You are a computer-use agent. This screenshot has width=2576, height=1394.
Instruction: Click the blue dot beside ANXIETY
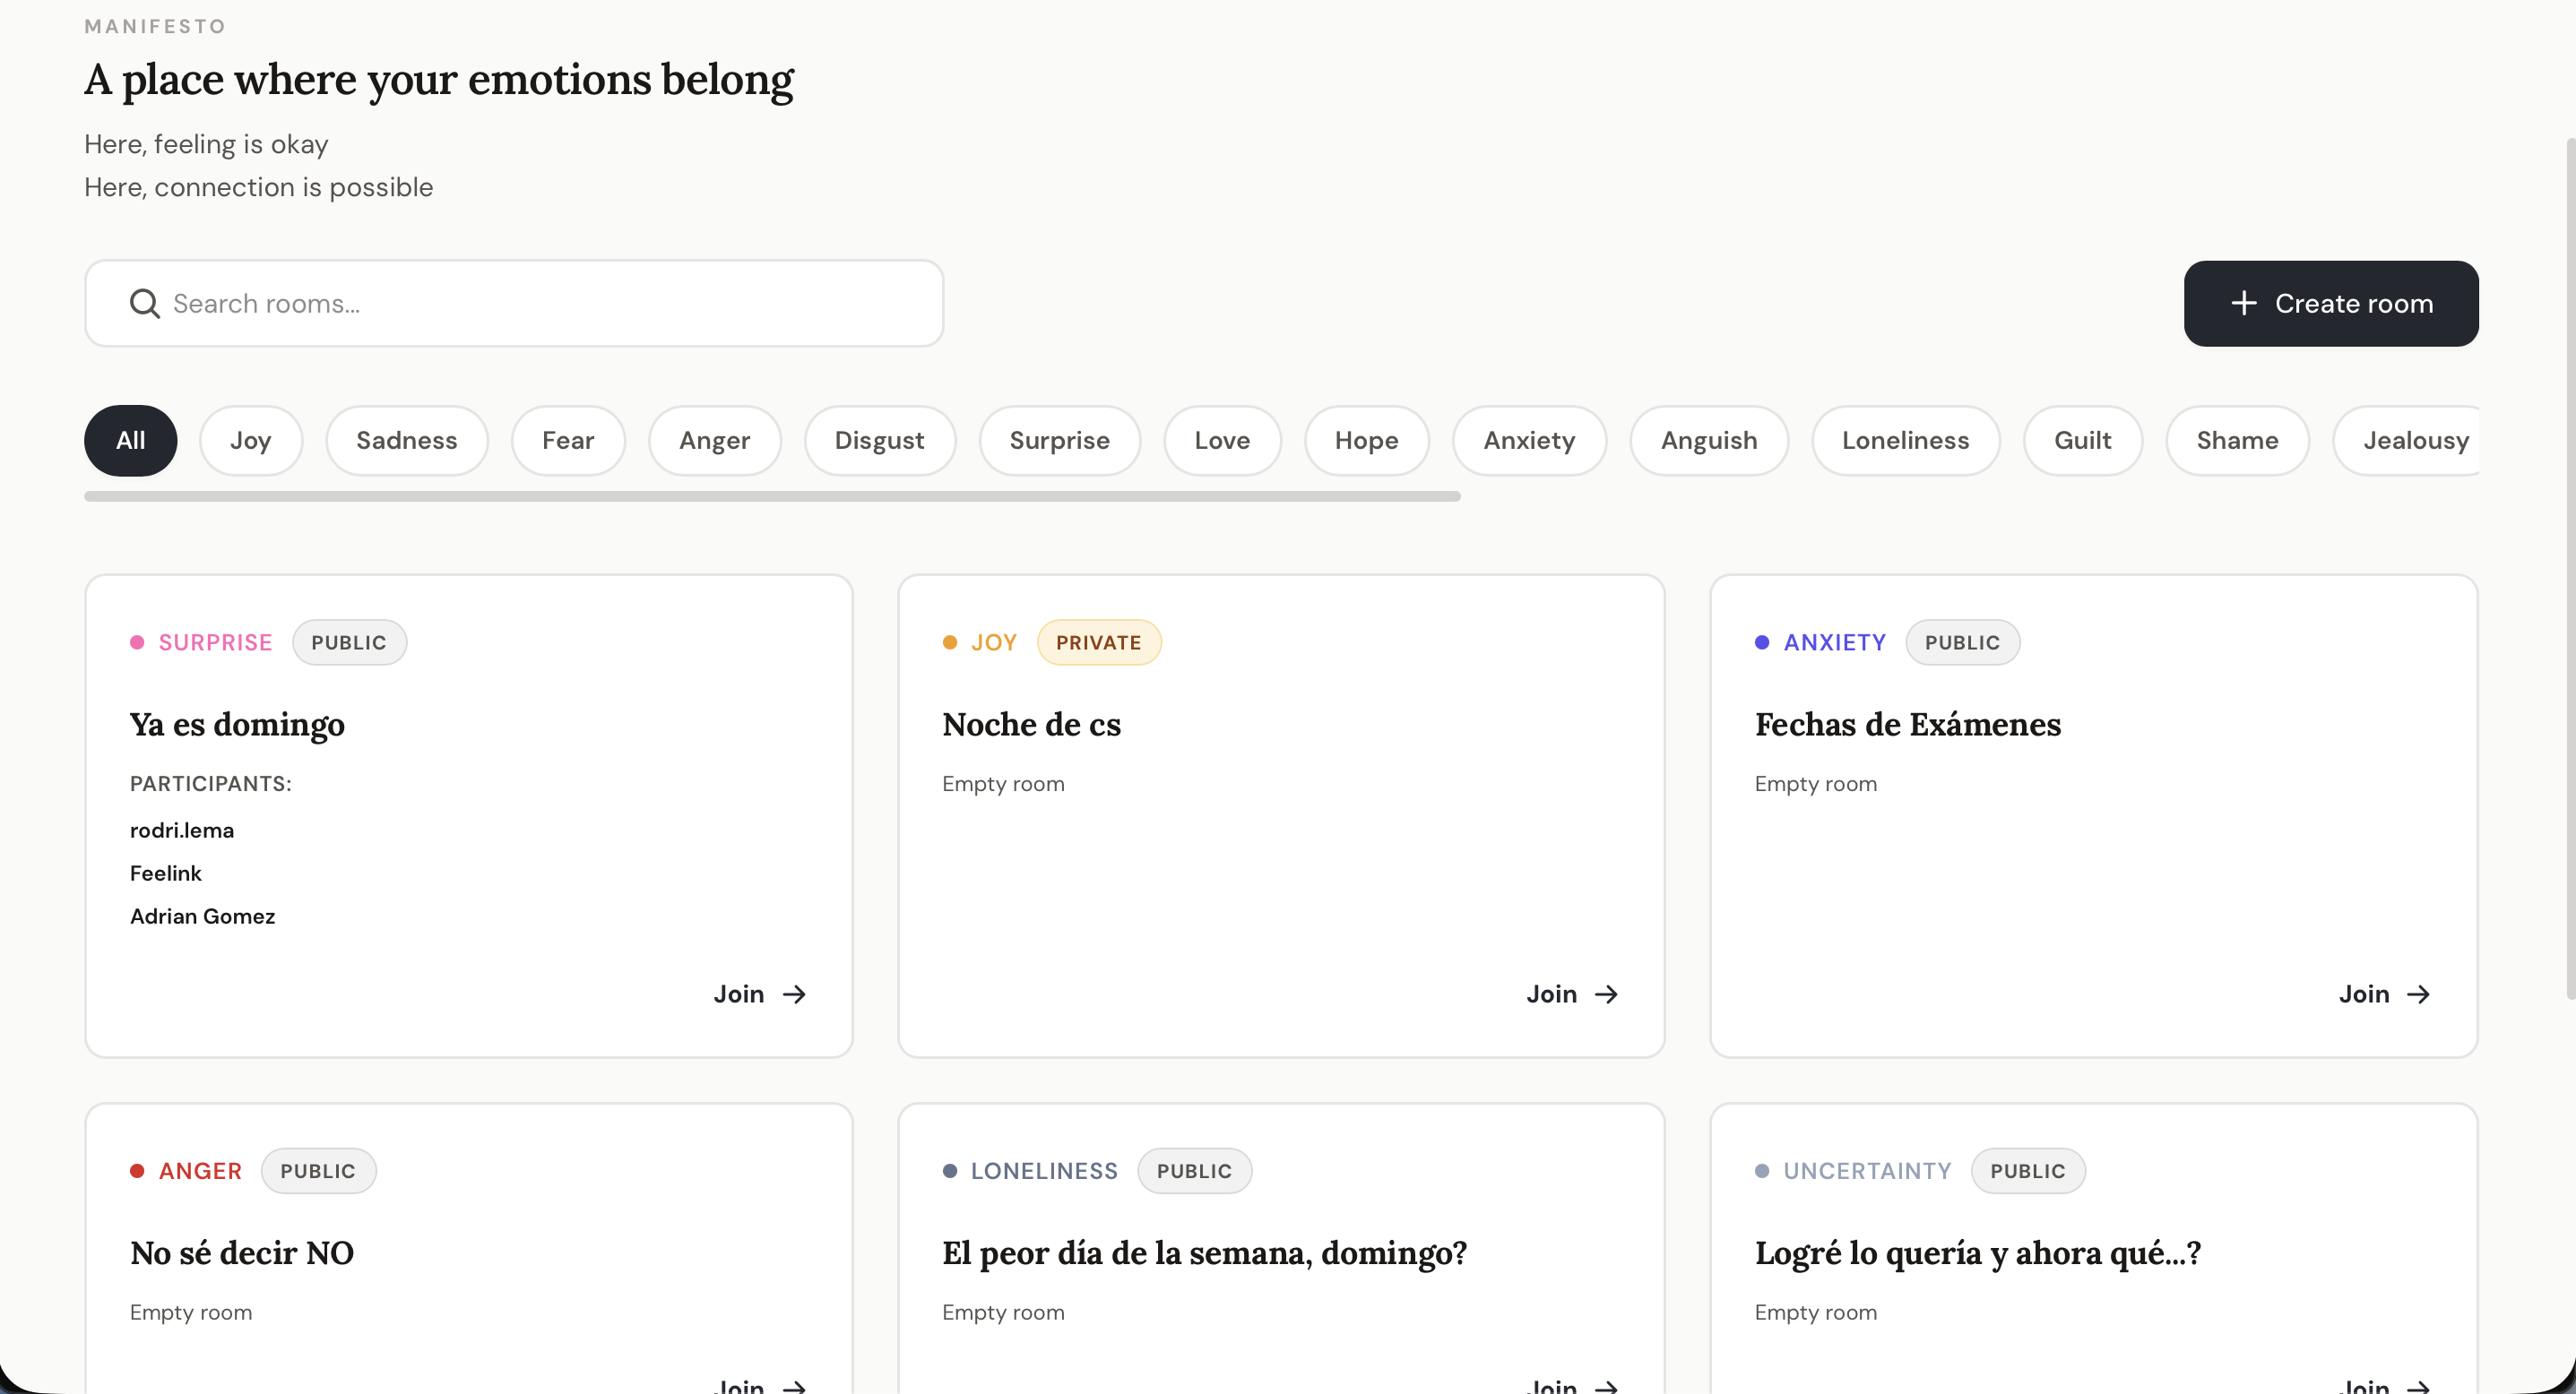(1763, 641)
